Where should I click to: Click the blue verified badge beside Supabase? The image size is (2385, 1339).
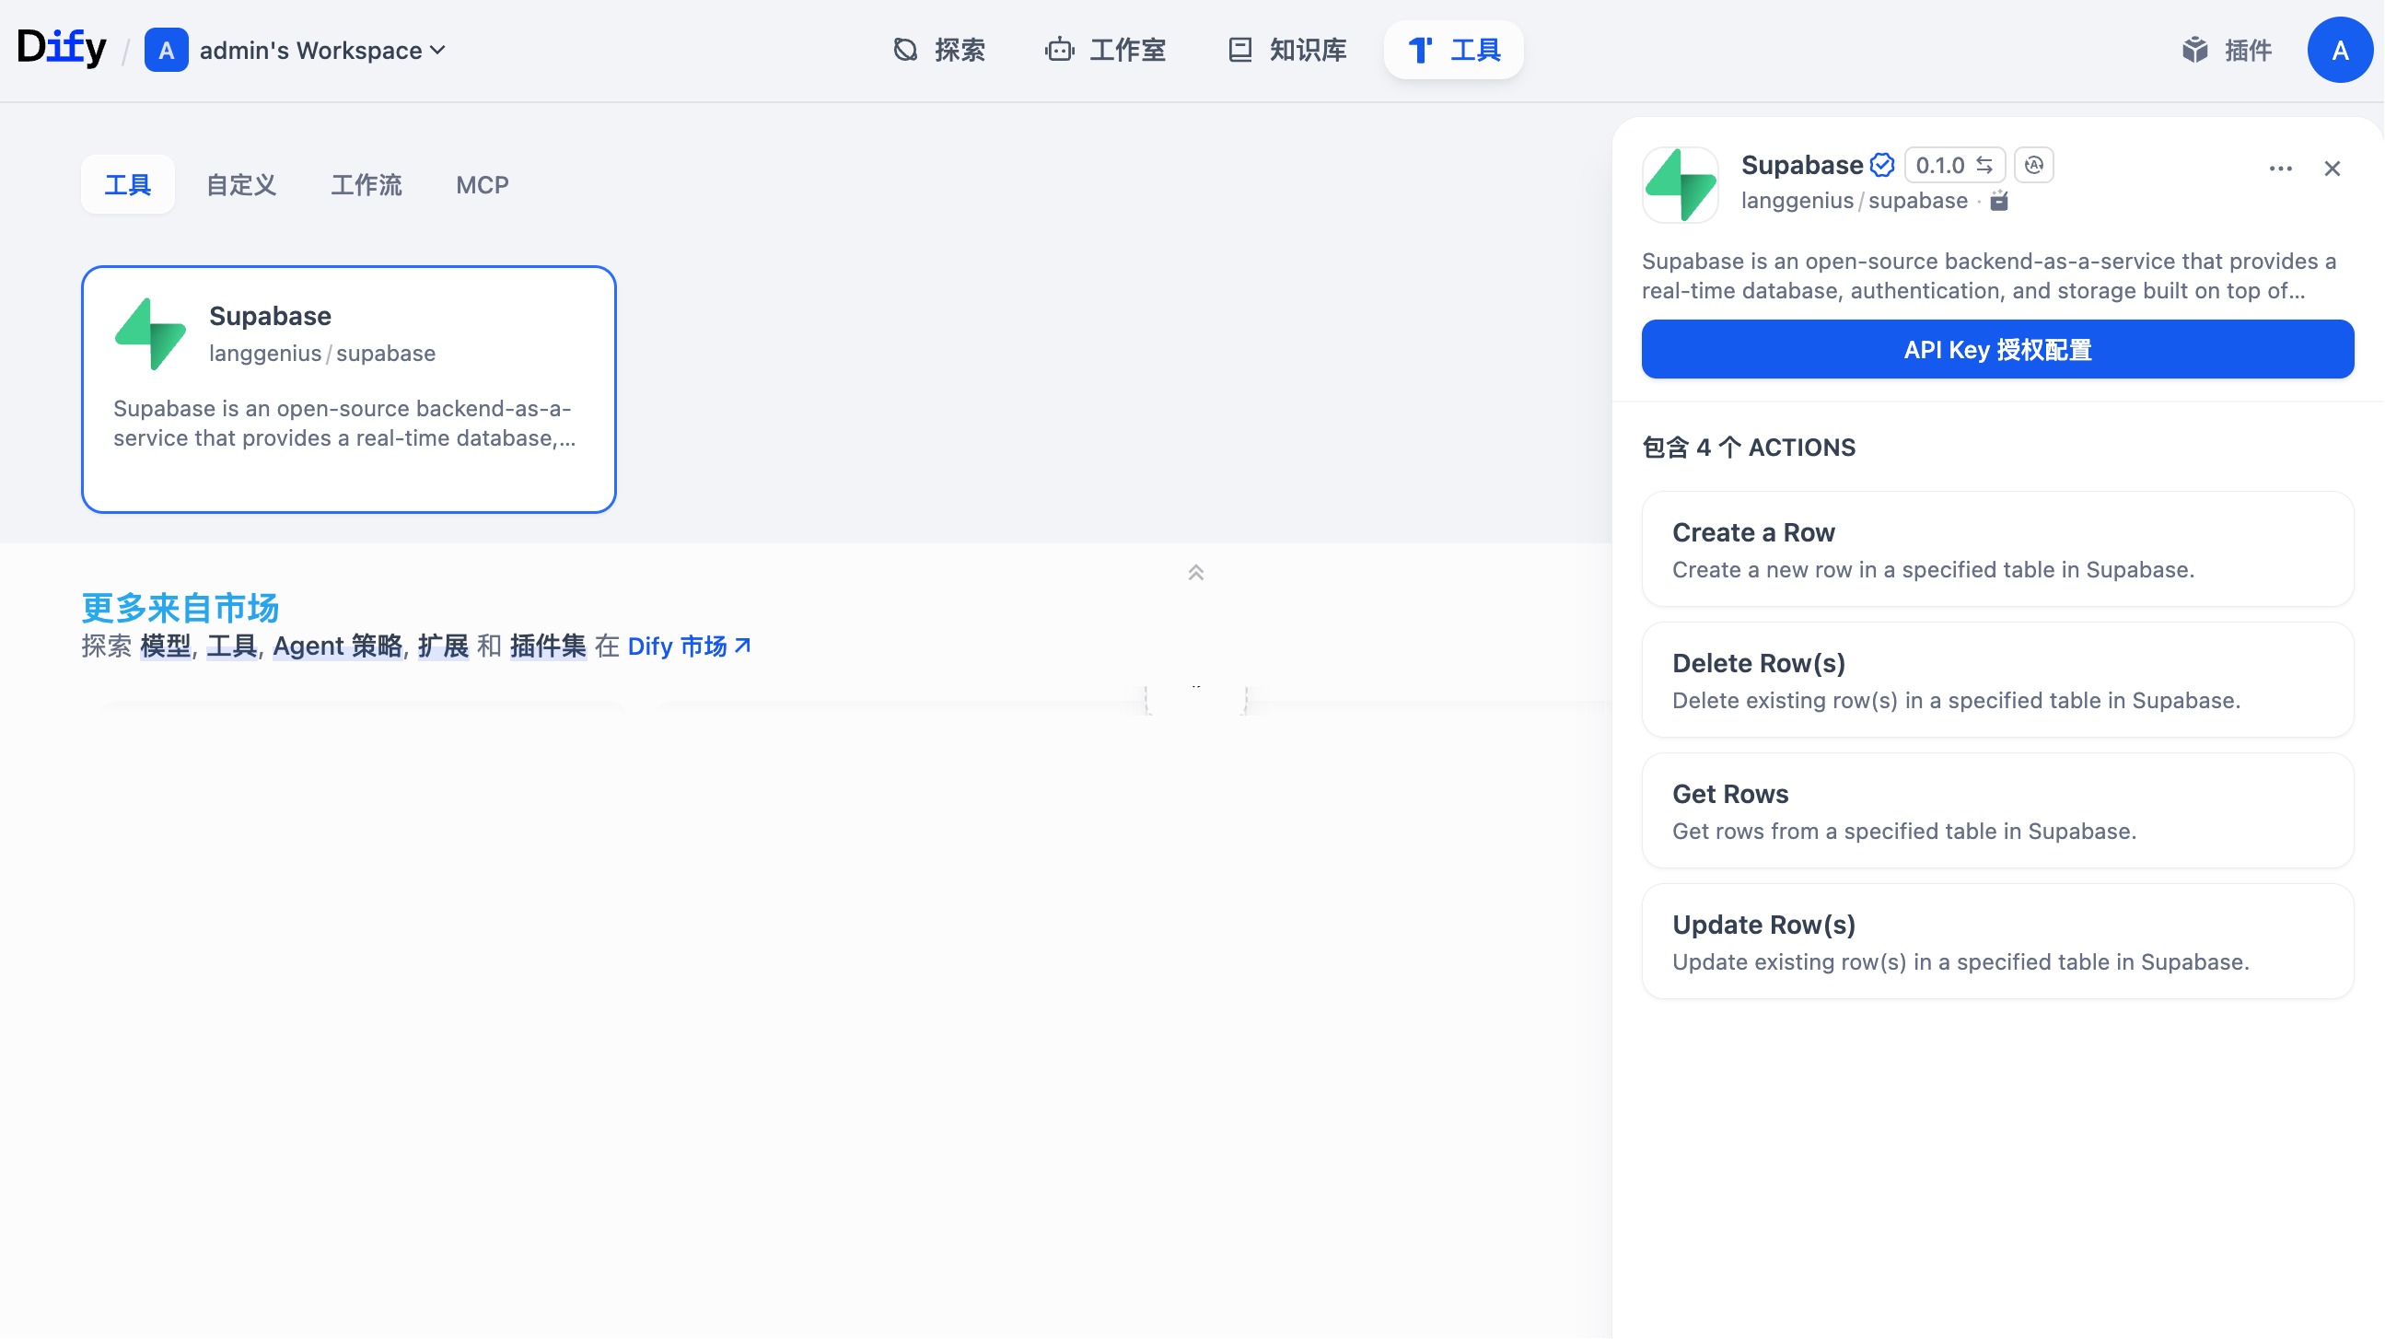[1882, 165]
